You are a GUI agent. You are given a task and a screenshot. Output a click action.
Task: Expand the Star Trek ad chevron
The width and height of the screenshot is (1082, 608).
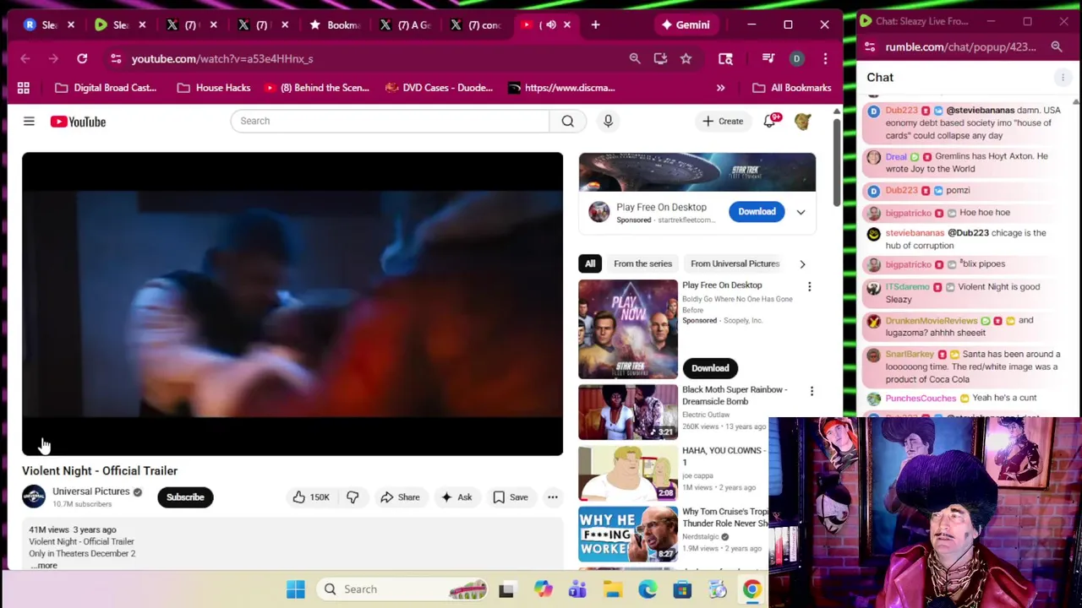tap(801, 212)
